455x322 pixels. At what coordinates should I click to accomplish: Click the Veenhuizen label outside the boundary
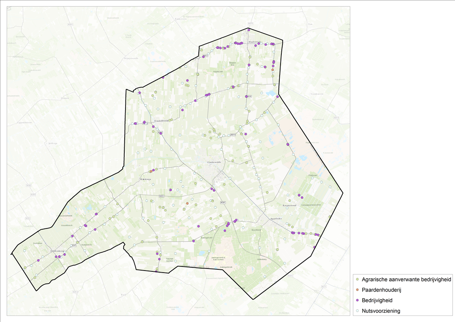(x=317, y=94)
